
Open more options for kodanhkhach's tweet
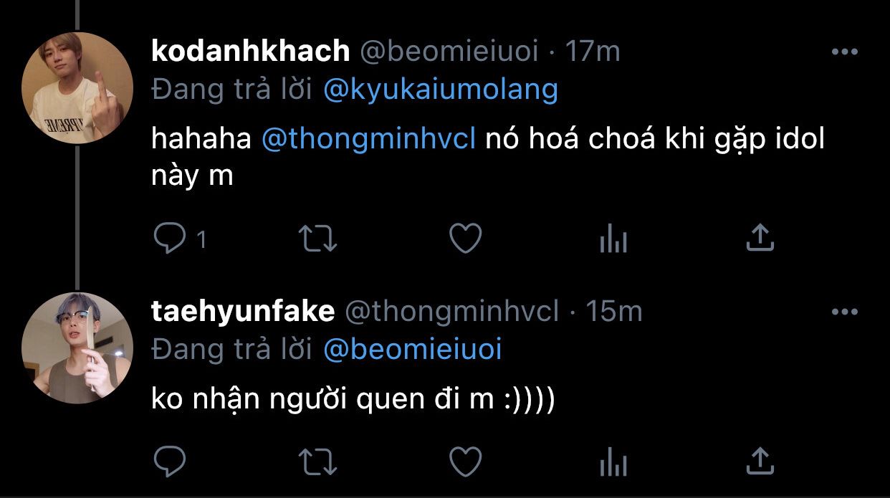tap(844, 52)
